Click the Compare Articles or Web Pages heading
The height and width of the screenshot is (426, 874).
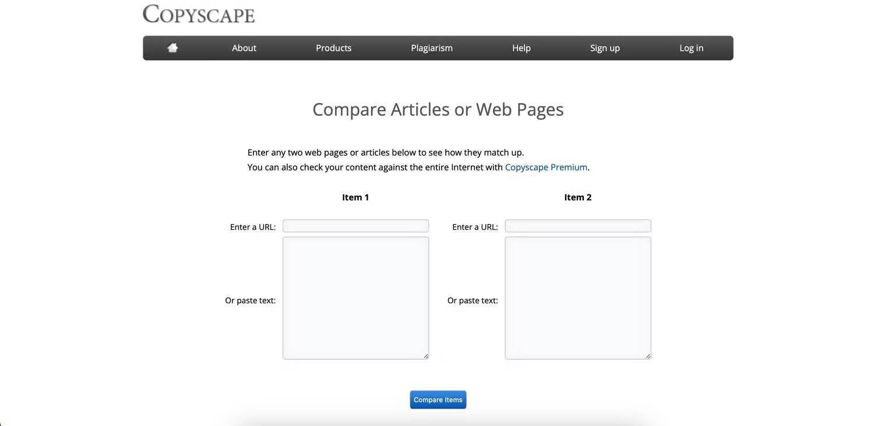coord(438,109)
